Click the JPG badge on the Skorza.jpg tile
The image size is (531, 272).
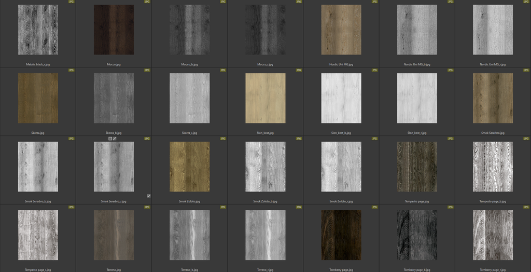pos(72,70)
